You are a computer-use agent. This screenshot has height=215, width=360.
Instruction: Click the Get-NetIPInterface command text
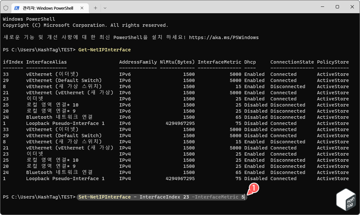pyautogui.click(x=104, y=50)
